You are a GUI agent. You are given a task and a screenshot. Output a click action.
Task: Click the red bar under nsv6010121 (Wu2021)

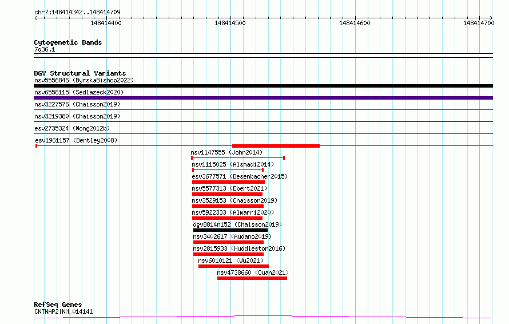(x=233, y=266)
